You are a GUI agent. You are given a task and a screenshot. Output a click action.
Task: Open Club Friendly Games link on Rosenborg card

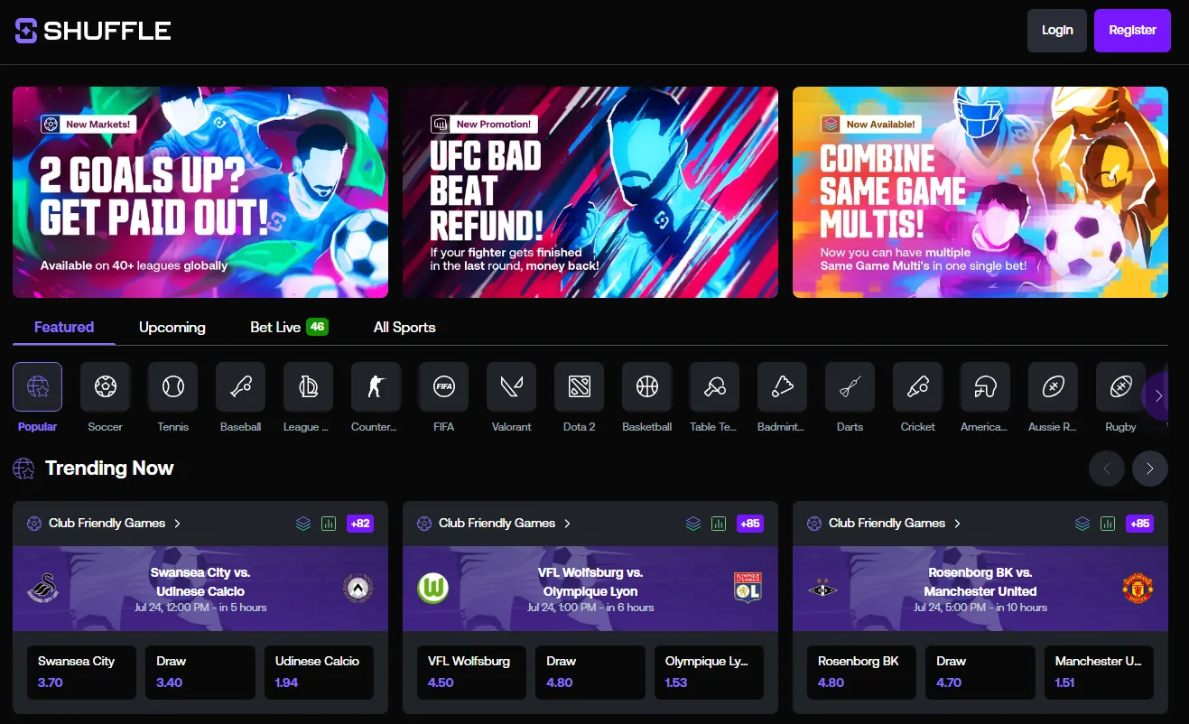pyautogui.click(x=885, y=524)
